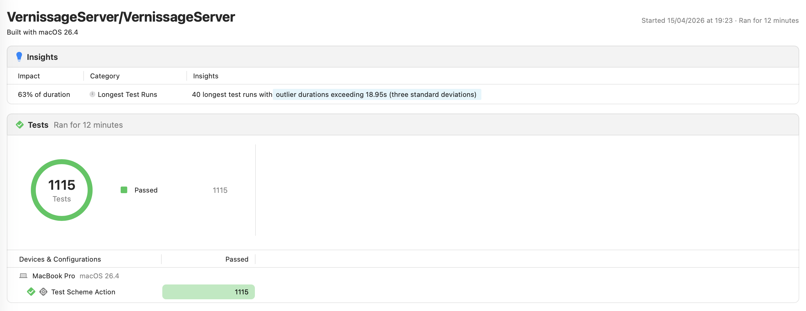This screenshot has width=806, height=311.
Task: Click the Insights column header
Action: (206, 76)
